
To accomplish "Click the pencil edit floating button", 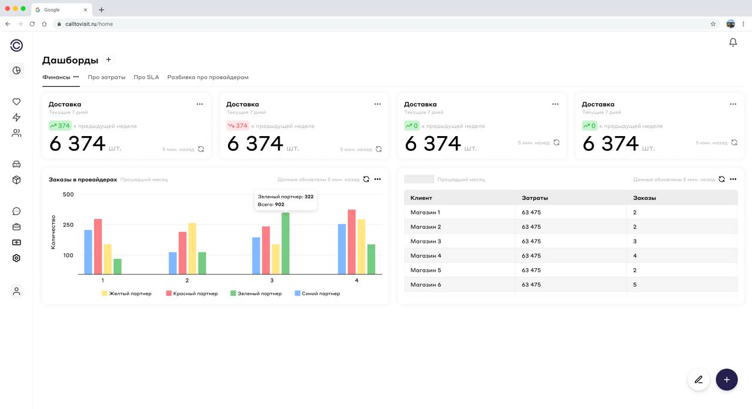I will click(699, 380).
